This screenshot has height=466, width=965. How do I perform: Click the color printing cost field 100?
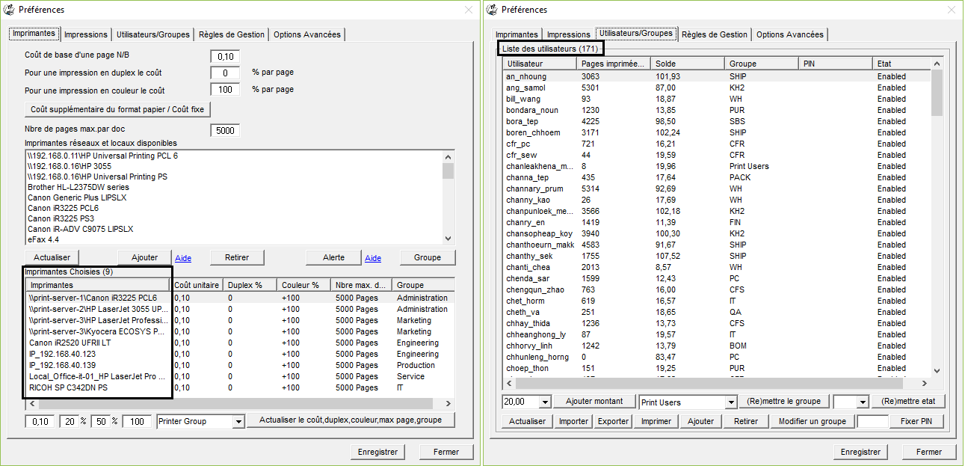click(x=225, y=90)
